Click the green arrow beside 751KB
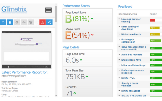The width and height of the screenshot is (162, 101). coord(87,76)
